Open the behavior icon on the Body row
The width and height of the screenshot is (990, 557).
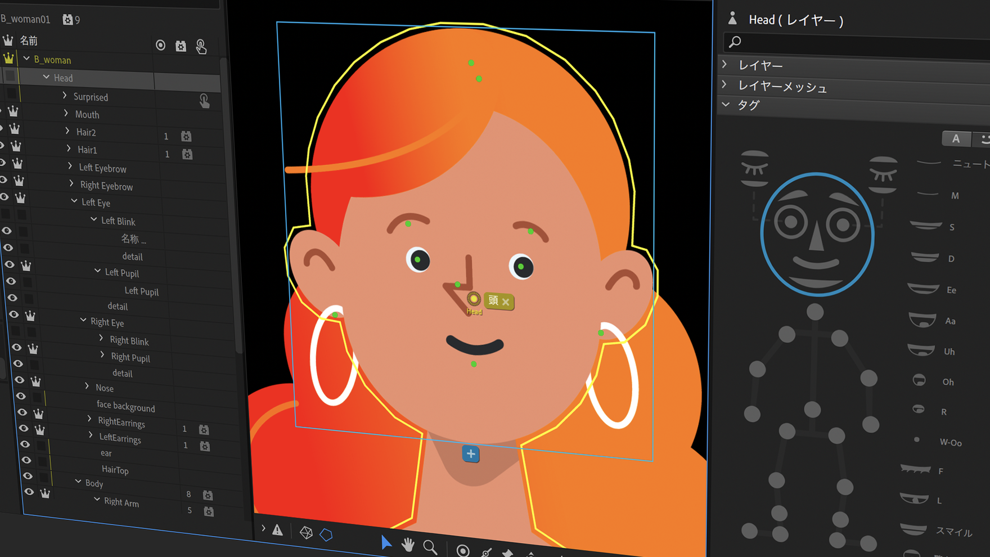point(208,495)
